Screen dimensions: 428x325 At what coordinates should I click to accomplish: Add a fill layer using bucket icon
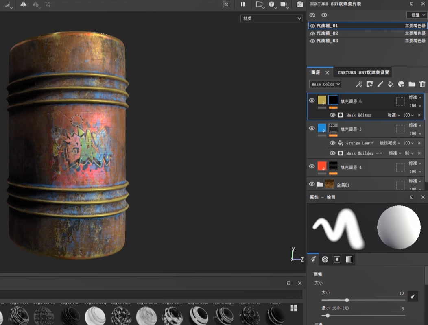(391, 84)
